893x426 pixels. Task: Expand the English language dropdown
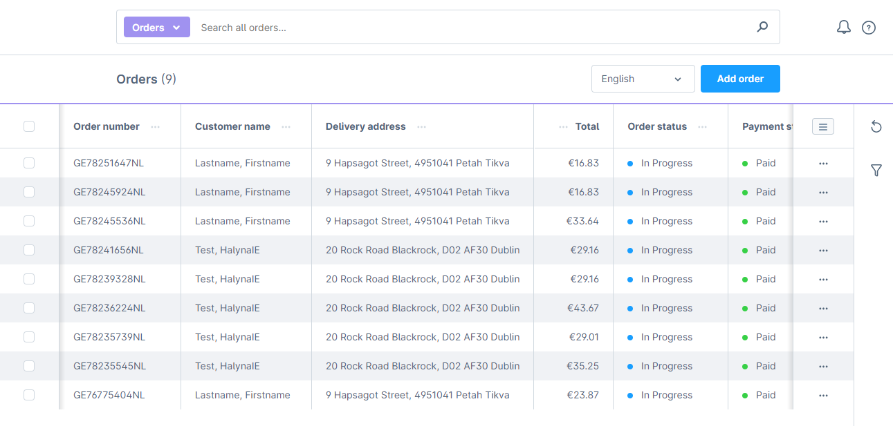tap(643, 78)
